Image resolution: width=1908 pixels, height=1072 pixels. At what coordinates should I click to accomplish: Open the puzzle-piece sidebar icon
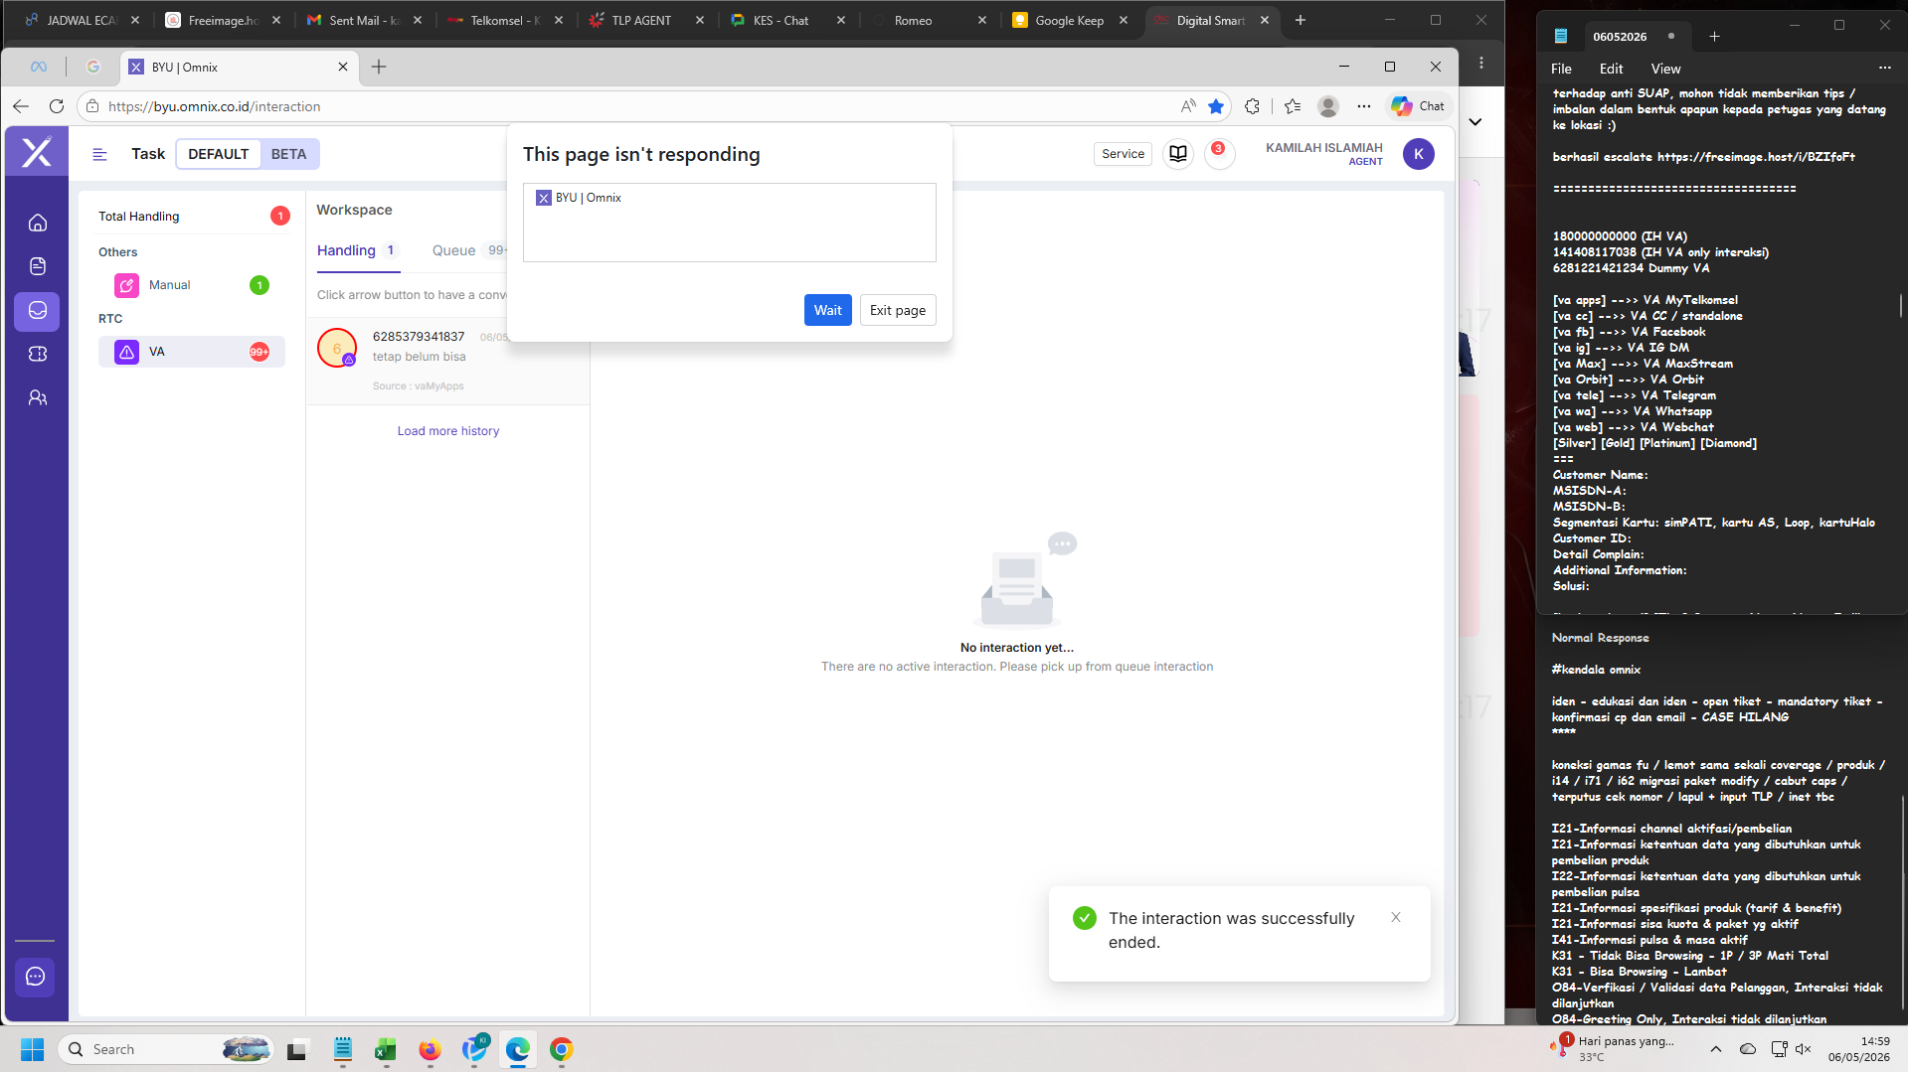tap(38, 354)
